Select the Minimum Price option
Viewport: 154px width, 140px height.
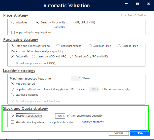click(x=90, y=46)
